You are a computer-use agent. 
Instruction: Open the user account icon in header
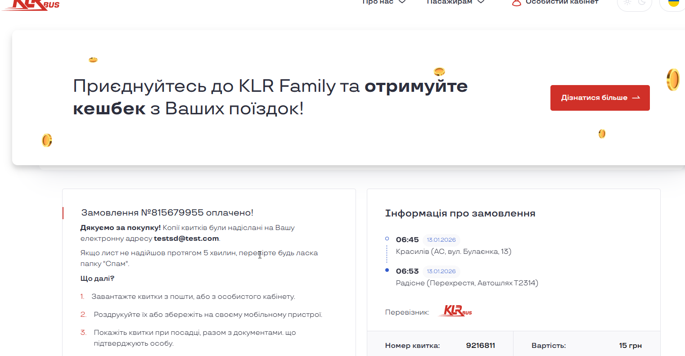[x=517, y=3]
